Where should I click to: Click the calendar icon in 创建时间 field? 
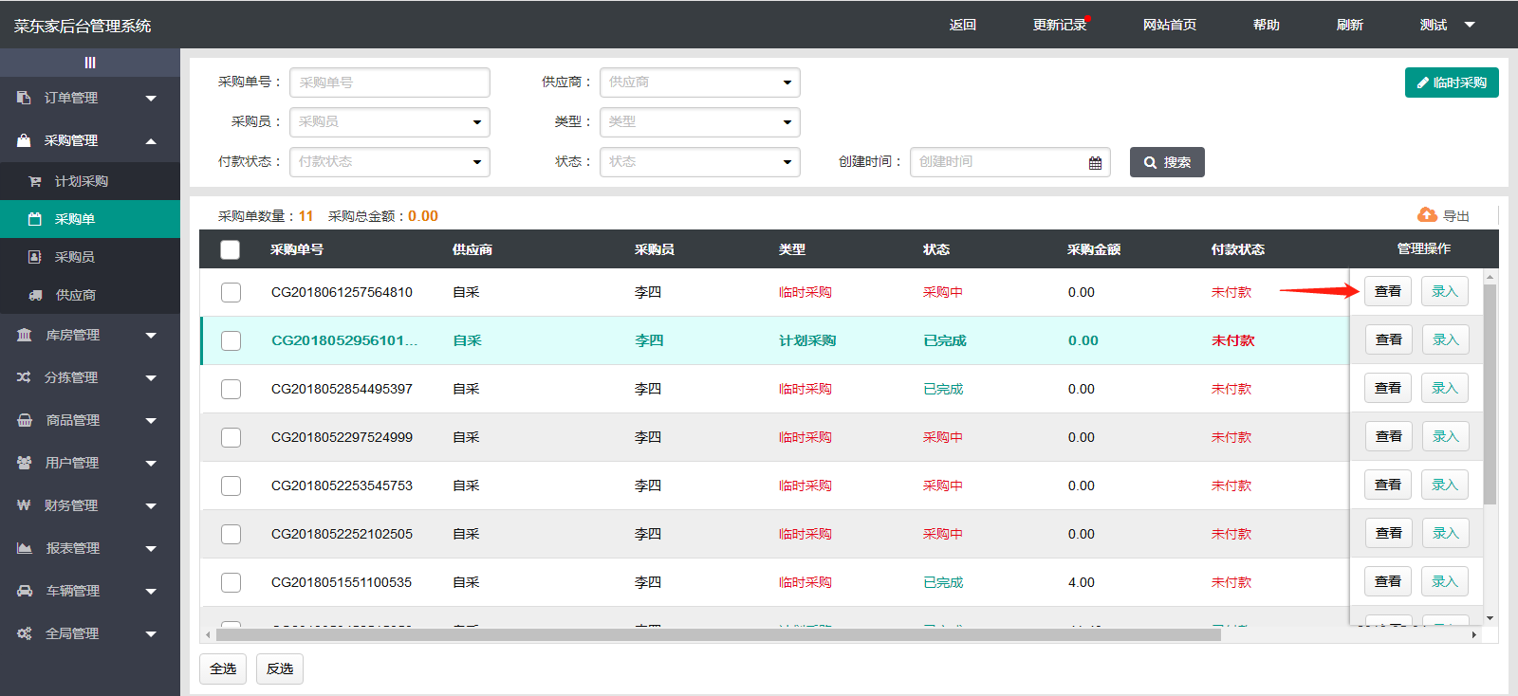click(x=1095, y=163)
